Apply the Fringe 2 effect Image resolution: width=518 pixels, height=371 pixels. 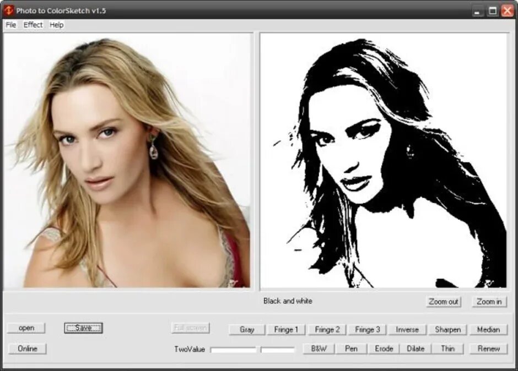click(x=327, y=329)
